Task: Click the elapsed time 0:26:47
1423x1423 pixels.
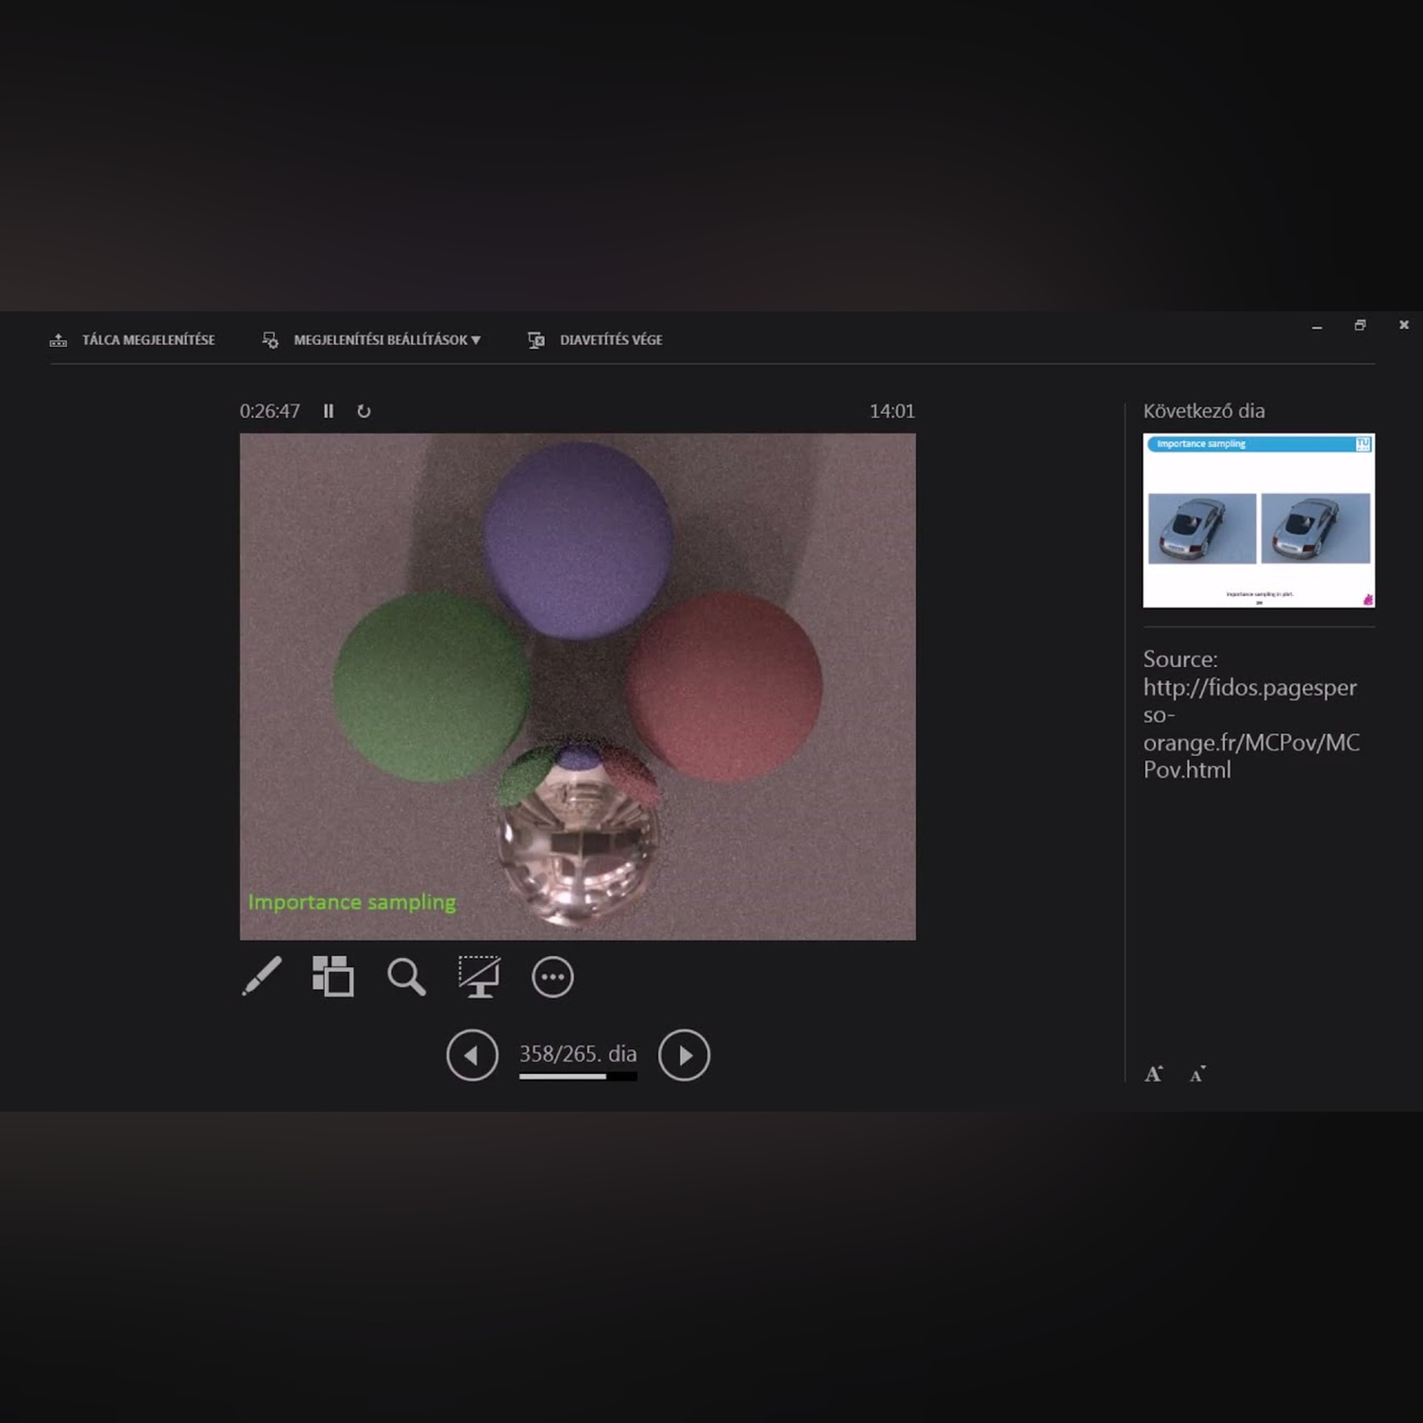Action: (x=269, y=411)
